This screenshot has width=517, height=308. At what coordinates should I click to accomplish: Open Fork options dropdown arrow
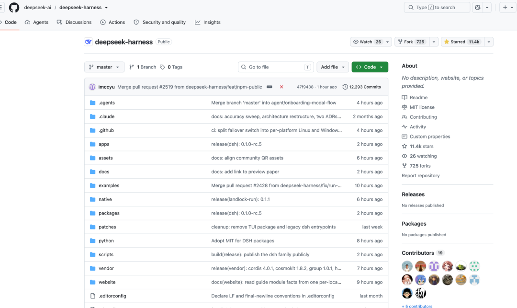click(434, 42)
